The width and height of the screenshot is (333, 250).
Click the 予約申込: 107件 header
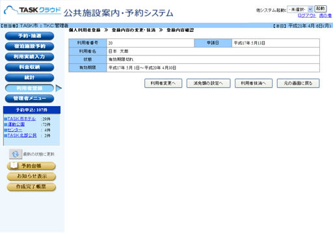pyautogui.click(x=32, y=110)
